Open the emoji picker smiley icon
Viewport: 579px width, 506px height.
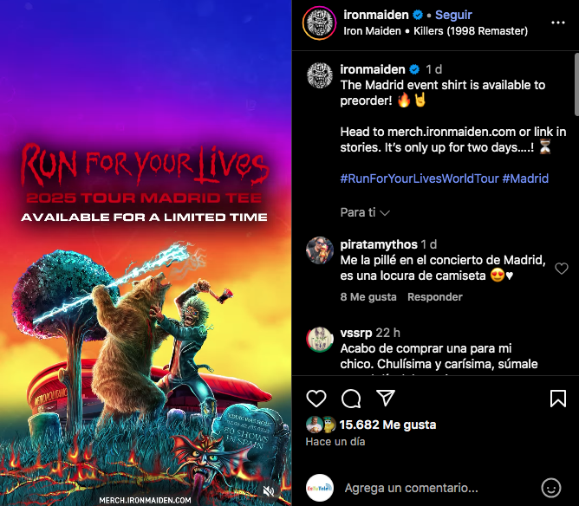click(x=551, y=488)
